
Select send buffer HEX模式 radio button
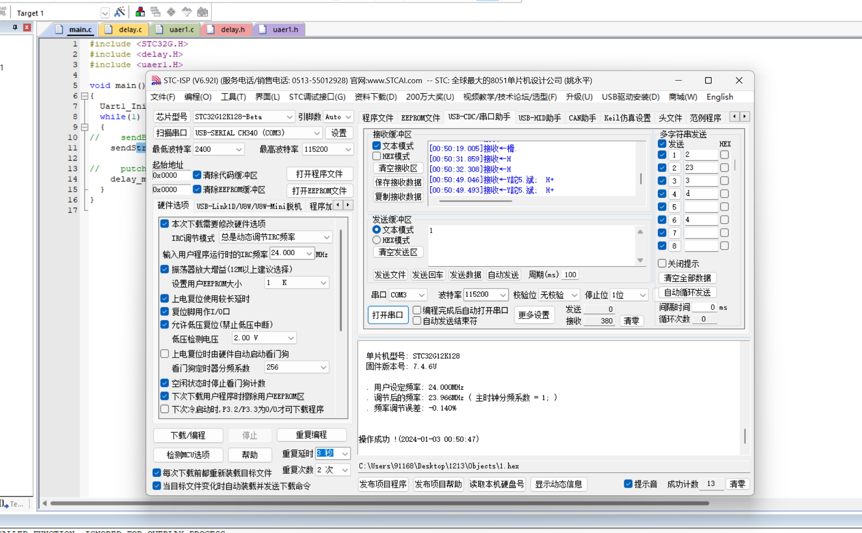[x=377, y=240]
